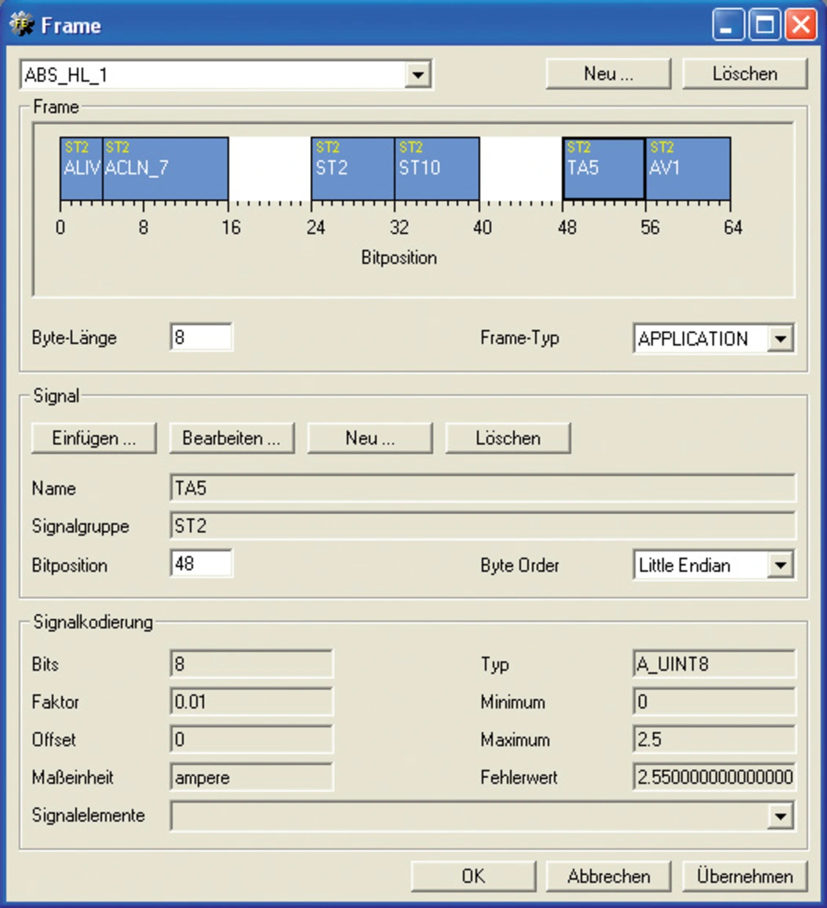The height and width of the screenshot is (908, 827).
Task: Maximize the Frame window
Action: (765, 25)
